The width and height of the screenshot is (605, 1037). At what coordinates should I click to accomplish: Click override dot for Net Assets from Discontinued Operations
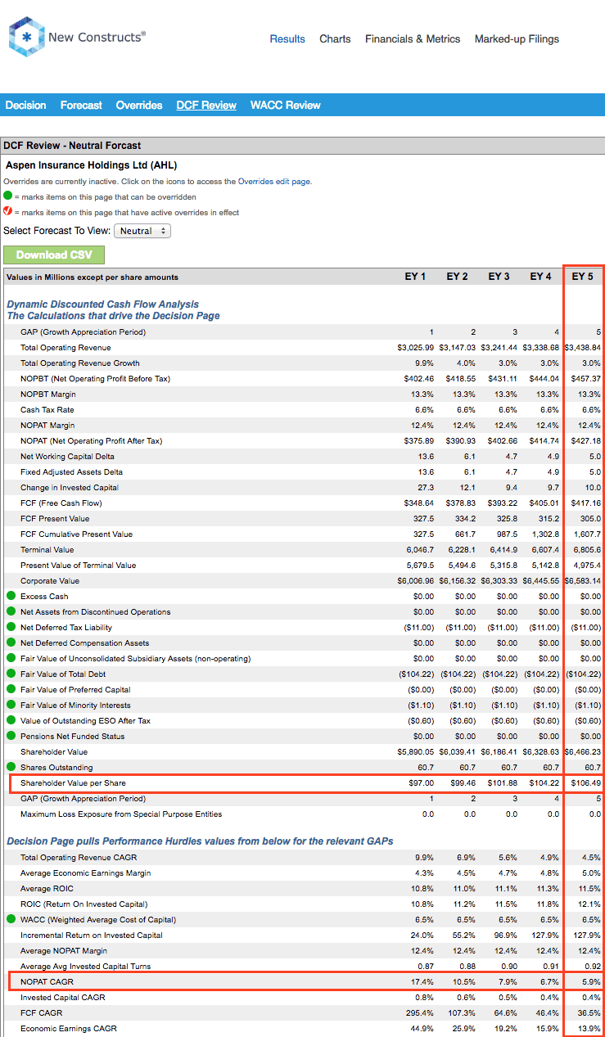tap(11, 611)
